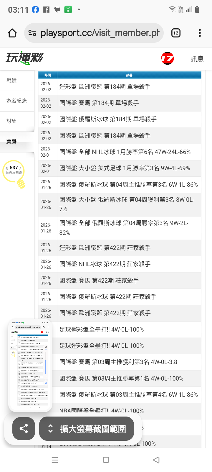212x472 pixels.
Task: Open Android recent apps button
Action: (x=55, y=460)
